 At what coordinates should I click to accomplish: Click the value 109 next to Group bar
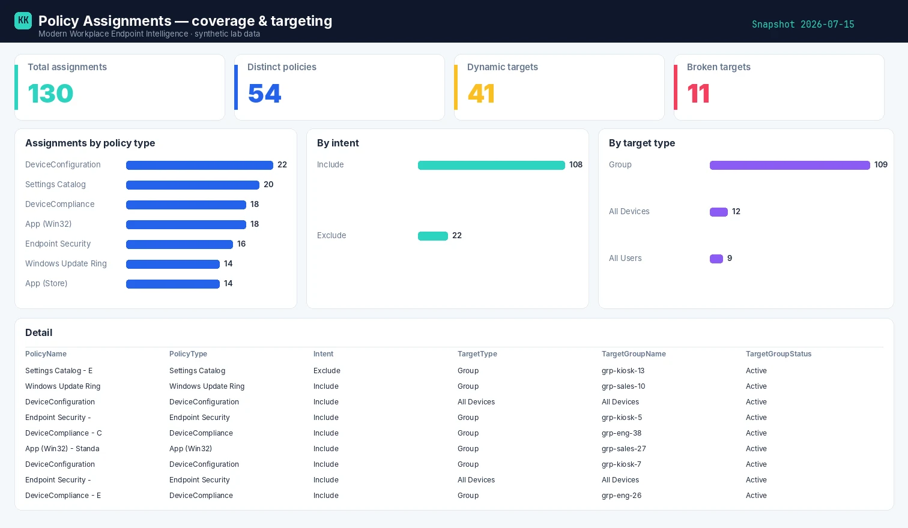click(881, 165)
